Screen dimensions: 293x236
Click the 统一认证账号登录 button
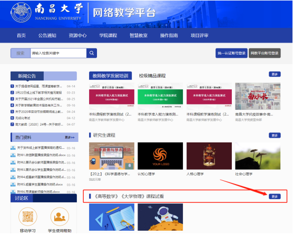(x=231, y=53)
